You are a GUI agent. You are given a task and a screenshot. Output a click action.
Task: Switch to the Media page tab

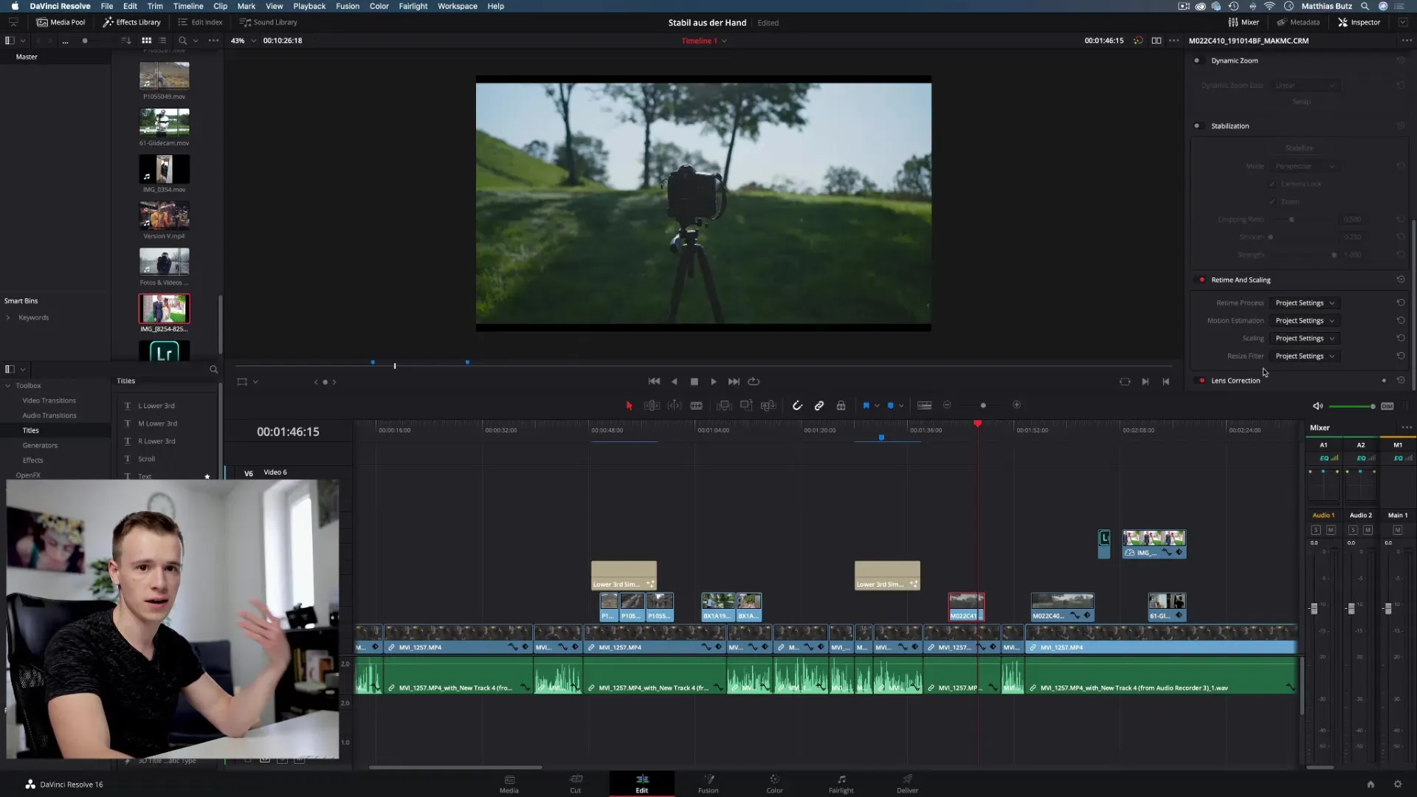(509, 784)
